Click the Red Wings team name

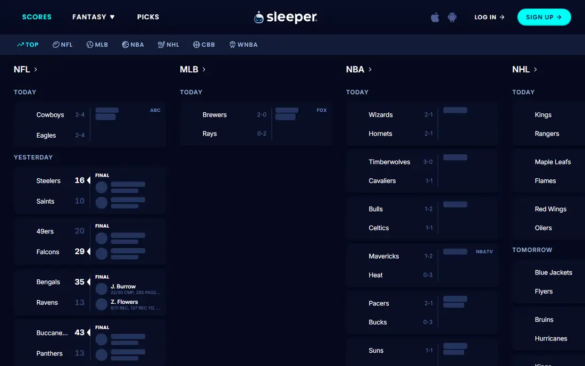click(550, 209)
